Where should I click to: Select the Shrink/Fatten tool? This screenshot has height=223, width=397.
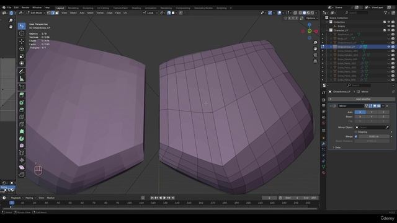click(22, 160)
